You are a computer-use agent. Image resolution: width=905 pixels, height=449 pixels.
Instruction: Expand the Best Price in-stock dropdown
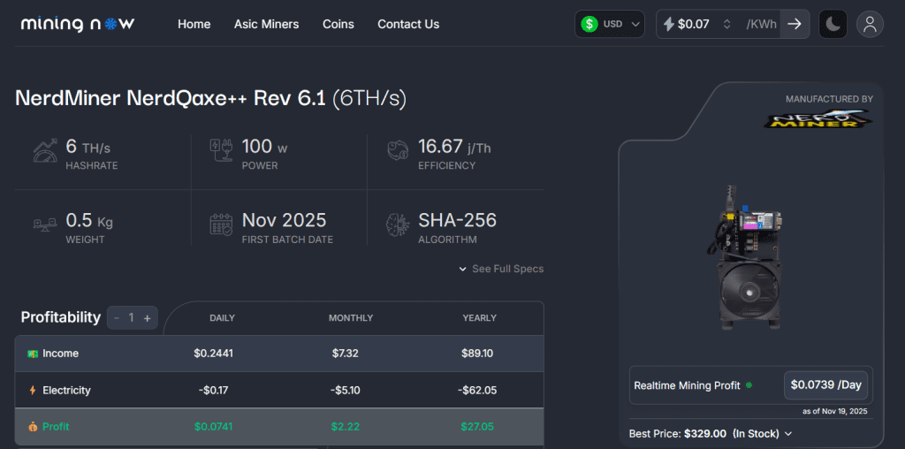[x=787, y=434]
